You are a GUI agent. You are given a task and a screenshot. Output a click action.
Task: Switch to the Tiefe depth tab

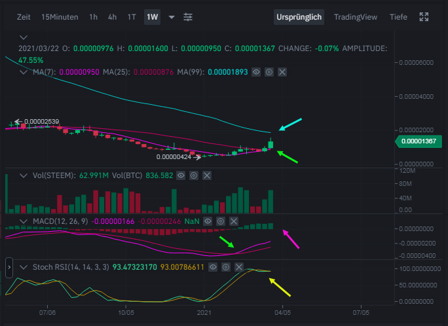398,16
